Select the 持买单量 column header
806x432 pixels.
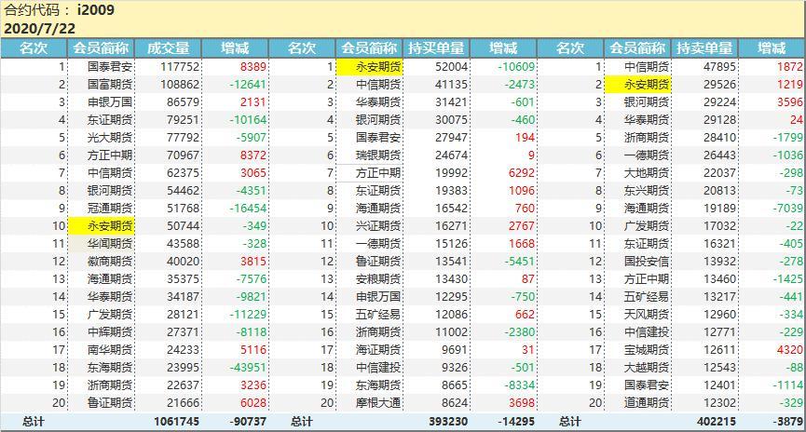436,48
